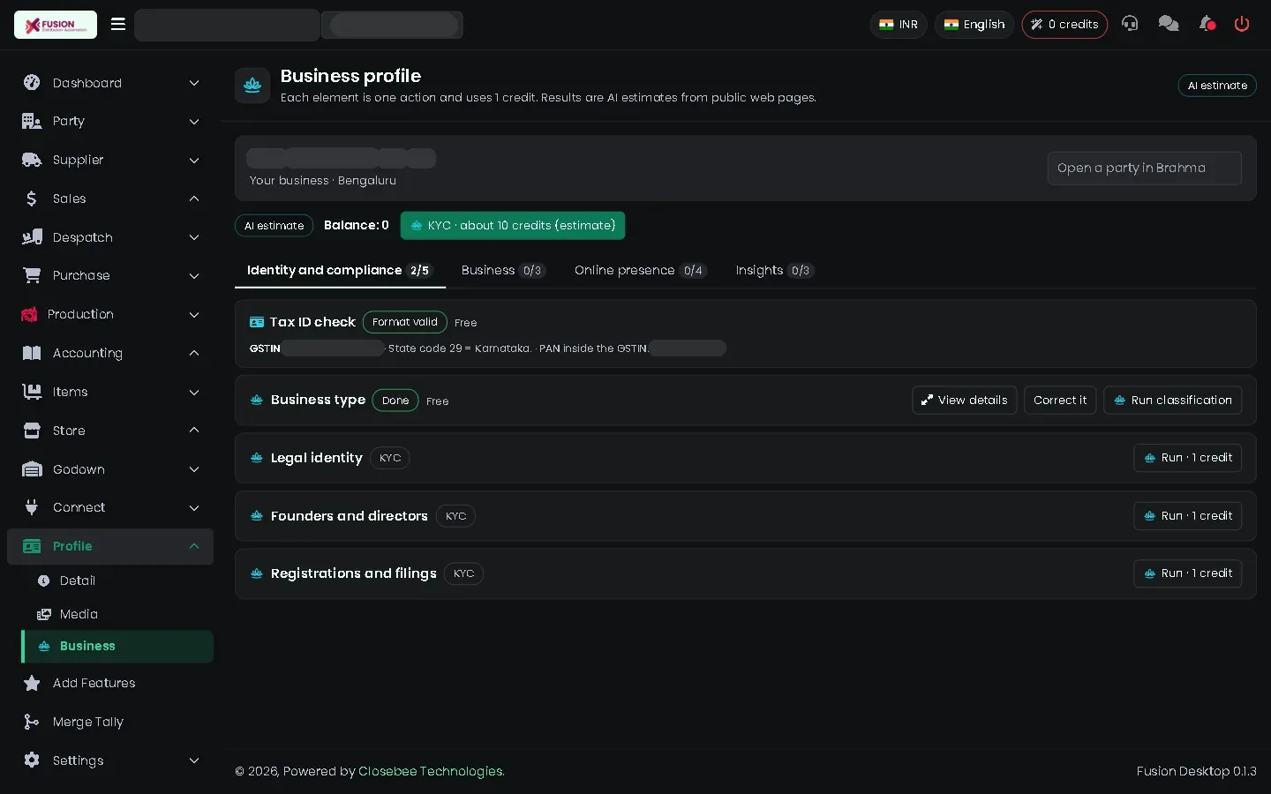Open Media under Profile

click(79, 614)
